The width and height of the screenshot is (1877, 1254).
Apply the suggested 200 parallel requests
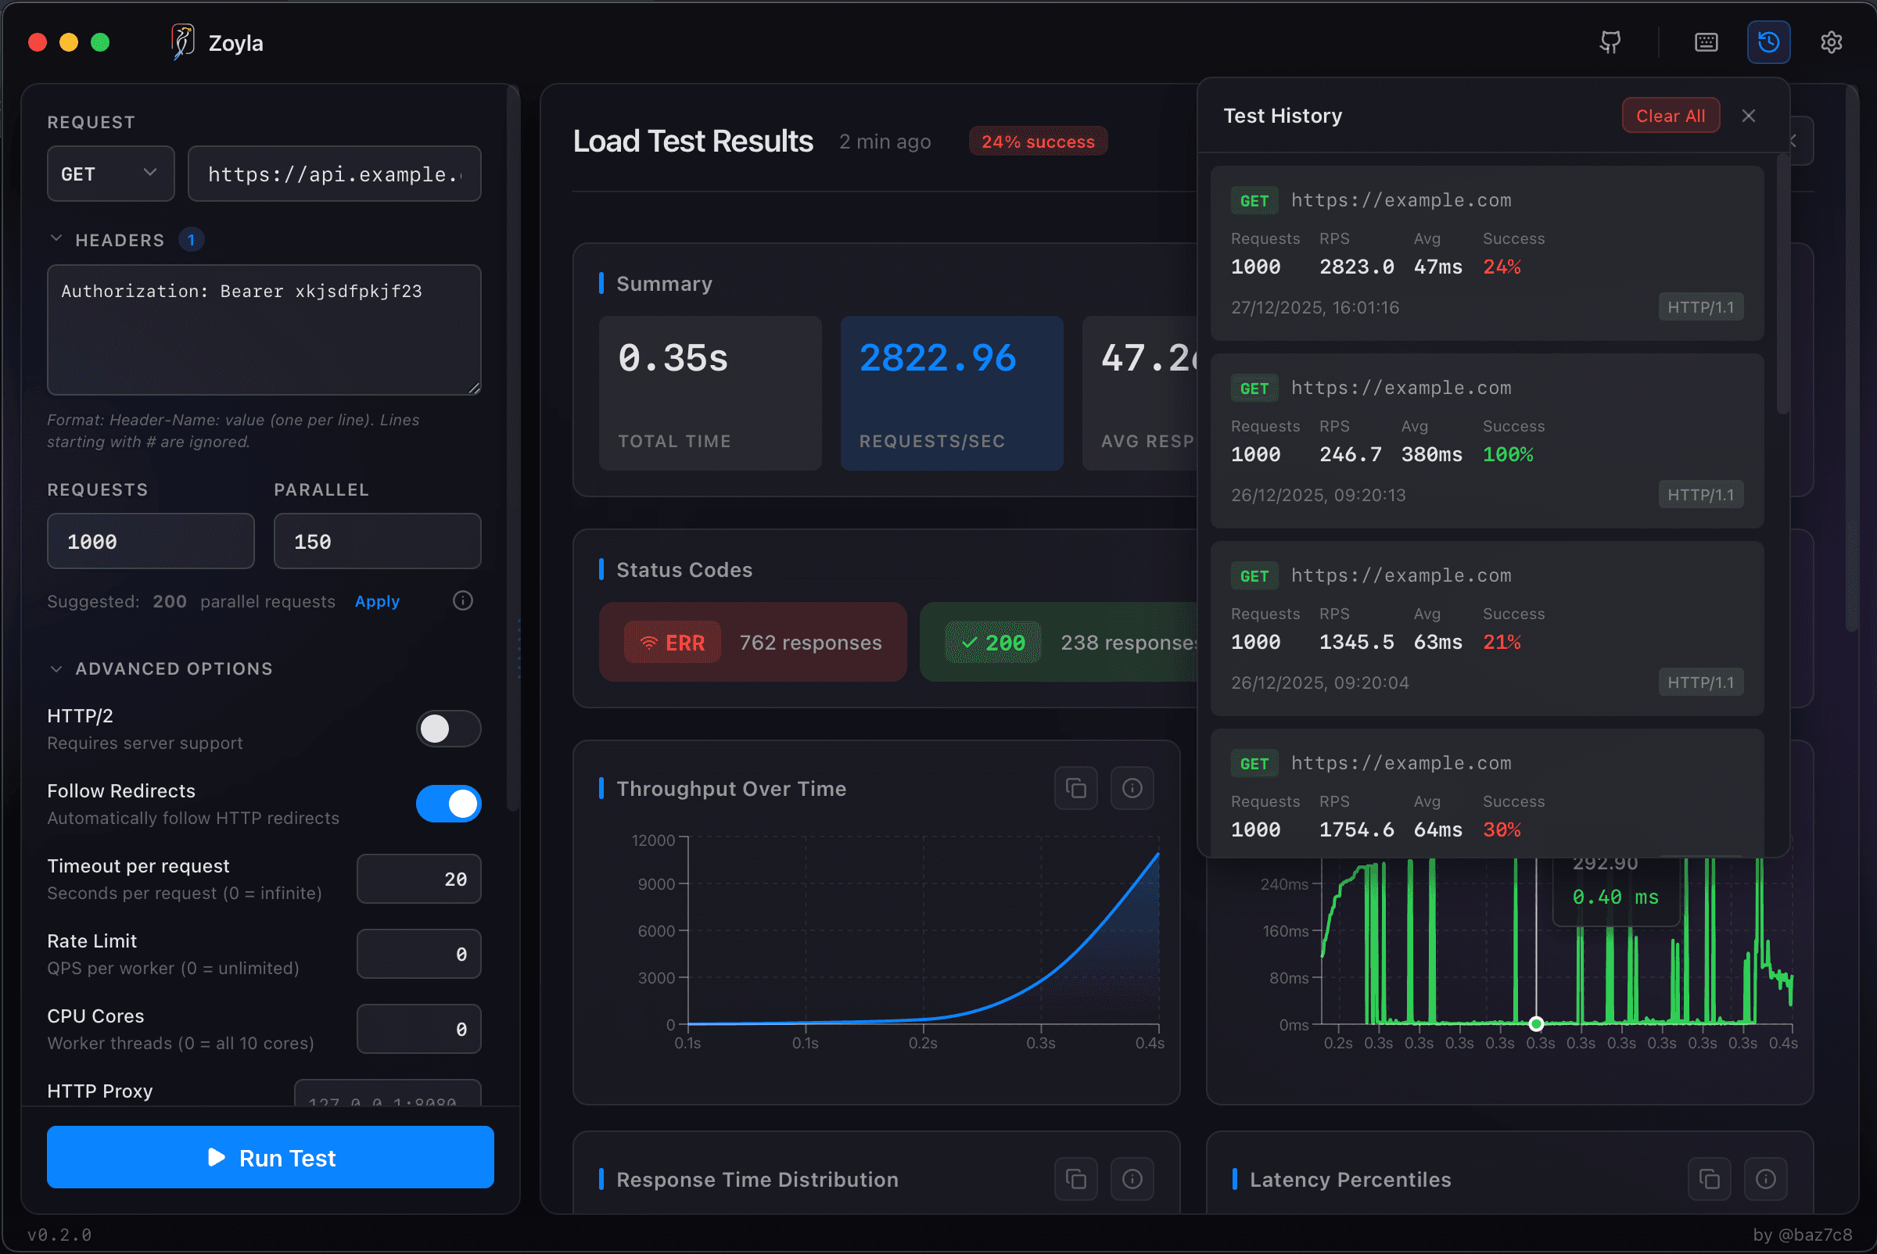[377, 601]
